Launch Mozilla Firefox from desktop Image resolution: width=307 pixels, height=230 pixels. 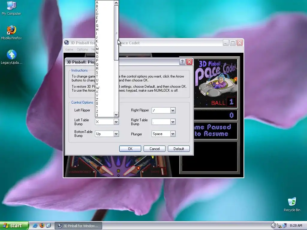click(11, 32)
